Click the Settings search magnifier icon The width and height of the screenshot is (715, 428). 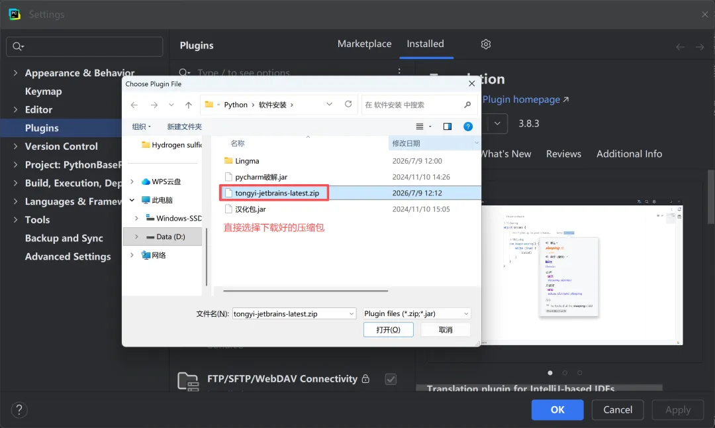click(x=19, y=46)
